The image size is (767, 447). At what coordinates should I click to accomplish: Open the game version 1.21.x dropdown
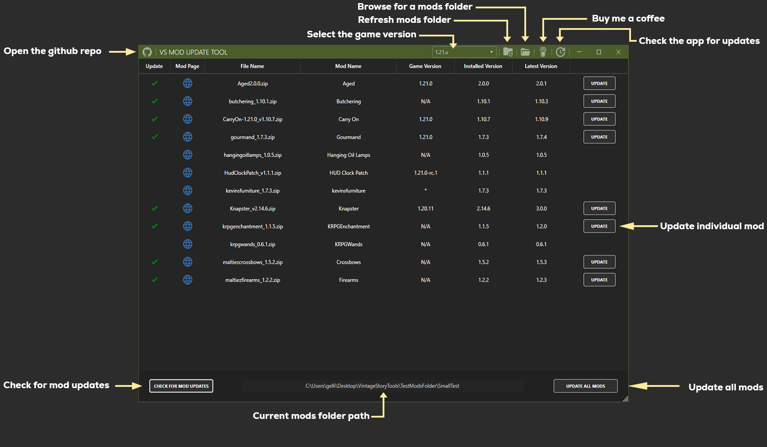[x=464, y=52]
